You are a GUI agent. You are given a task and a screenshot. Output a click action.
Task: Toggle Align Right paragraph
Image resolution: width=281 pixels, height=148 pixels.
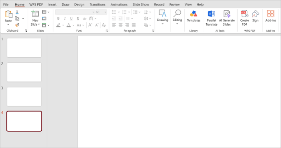coord(127,25)
